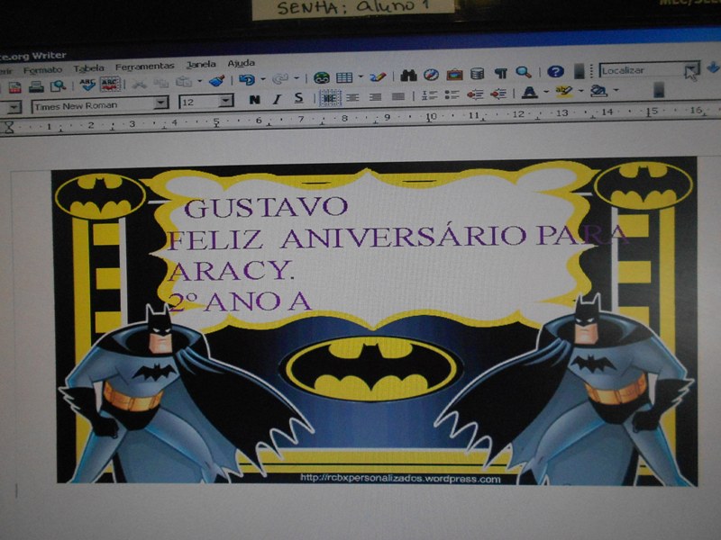
Task: Click the ARACY. text line
Action: [231, 272]
